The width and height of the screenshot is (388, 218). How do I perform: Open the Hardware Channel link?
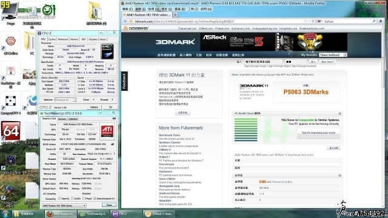[170, 143]
